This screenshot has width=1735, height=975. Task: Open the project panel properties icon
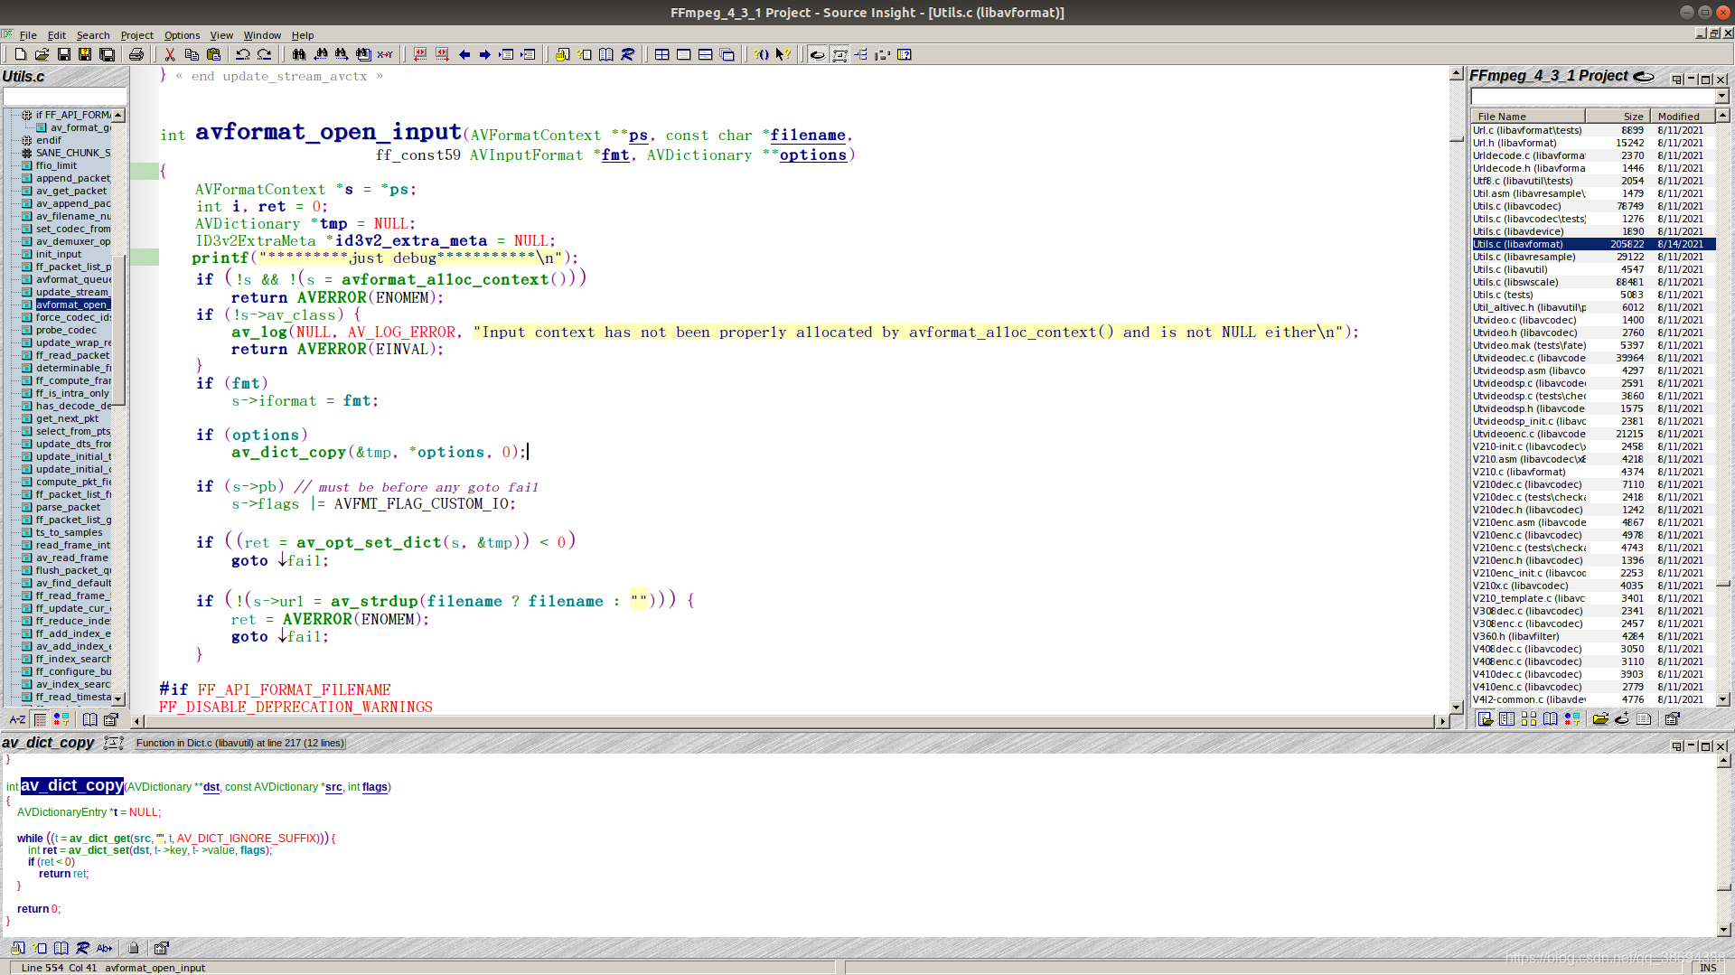click(x=1672, y=718)
